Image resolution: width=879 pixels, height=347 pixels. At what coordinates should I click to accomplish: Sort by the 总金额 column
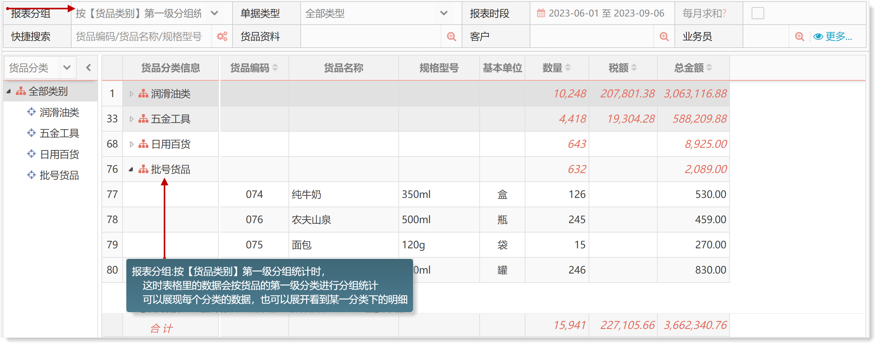pyautogui.click(x=709, y=68)
